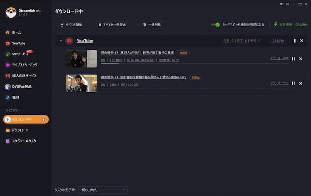Click the shirt skin icon in title bar
This screenshot has width=311, height=196.
[x=281, y=4]
